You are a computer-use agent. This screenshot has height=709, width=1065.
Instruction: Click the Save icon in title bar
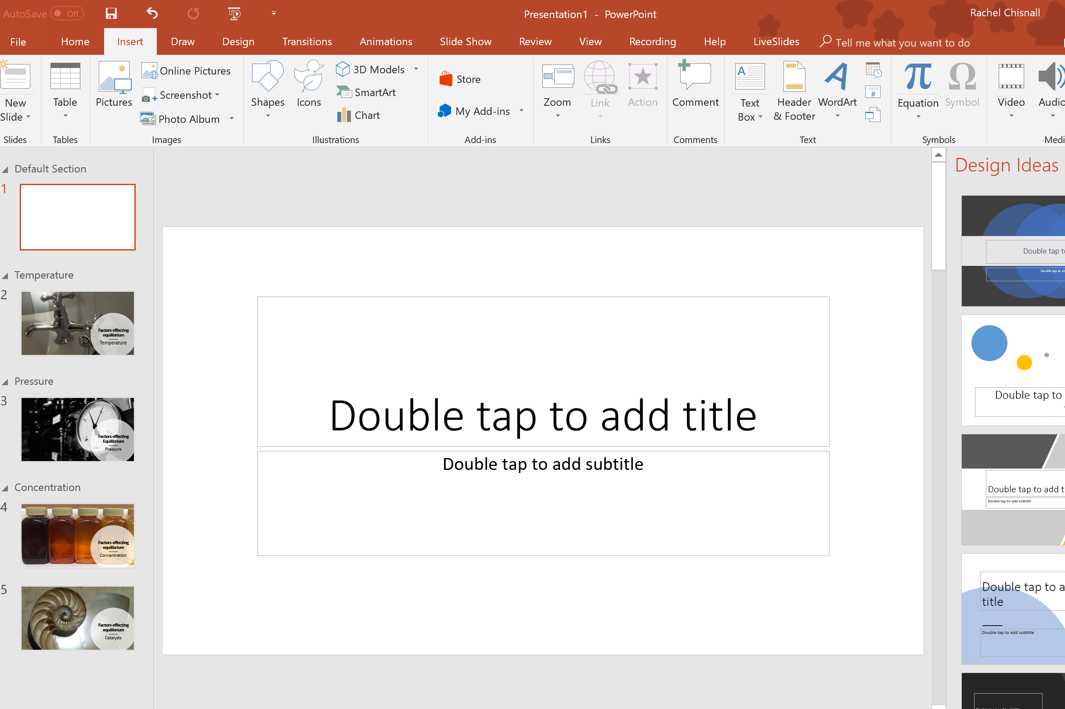point(111,14)
